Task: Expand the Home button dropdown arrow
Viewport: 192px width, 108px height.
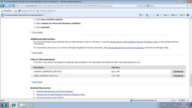Action: tap(144, 15)
